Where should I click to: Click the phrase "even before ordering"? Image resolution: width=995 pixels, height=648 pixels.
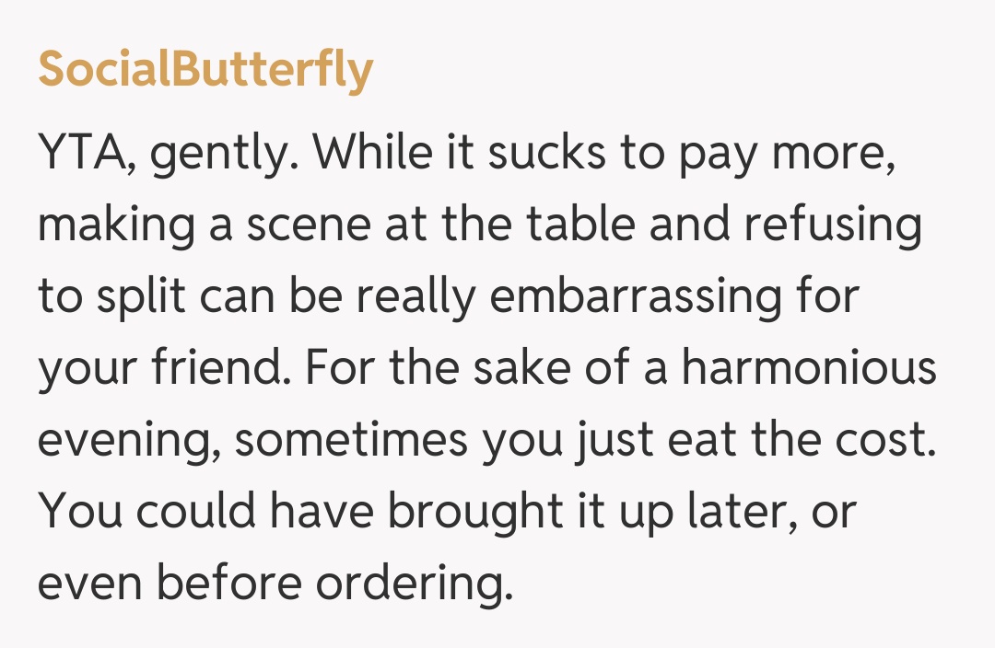click(x=274, y=584)
